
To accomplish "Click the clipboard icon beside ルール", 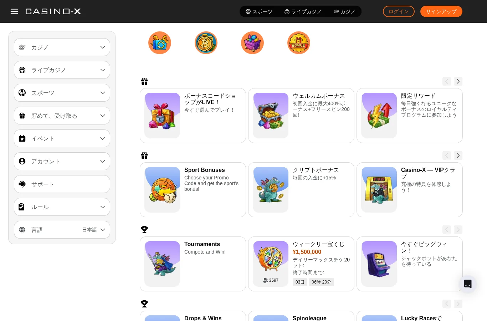I will pyautogui.click(x=21, y=207).
